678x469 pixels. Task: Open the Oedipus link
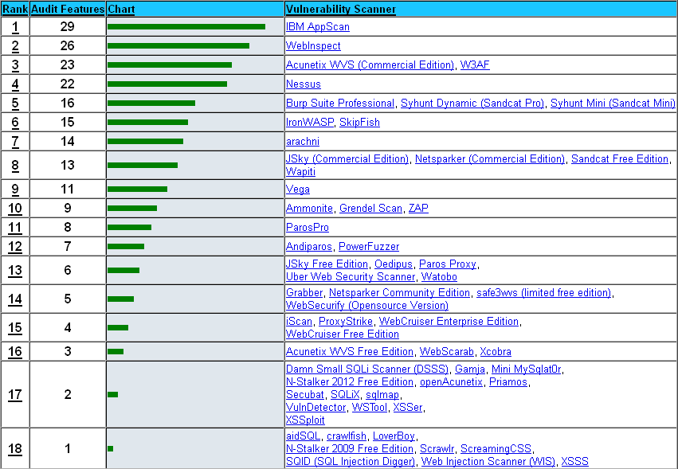[x=394, y=264]
